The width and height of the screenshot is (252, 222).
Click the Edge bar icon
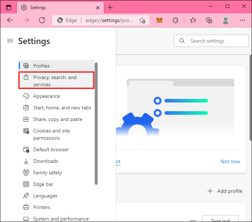click(26, 184)
